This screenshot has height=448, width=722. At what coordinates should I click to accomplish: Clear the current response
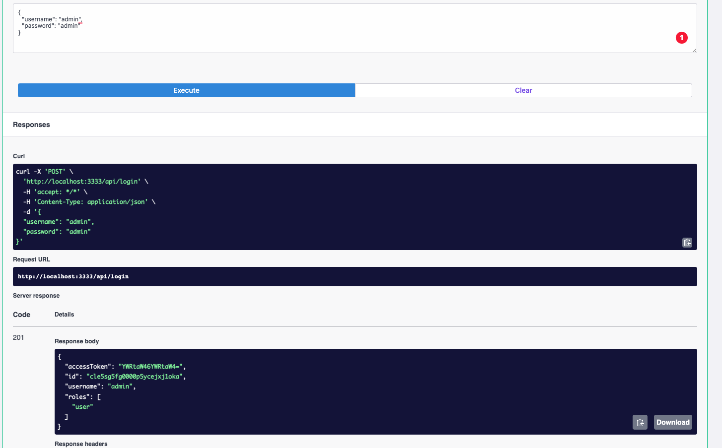[523, 90]
